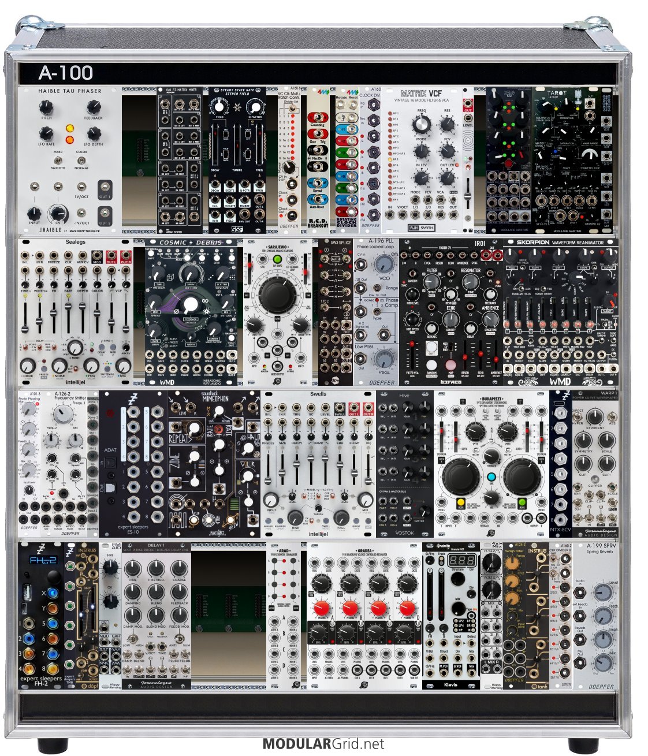Click the red OUT L jack on Sealegs

point(111,255)
